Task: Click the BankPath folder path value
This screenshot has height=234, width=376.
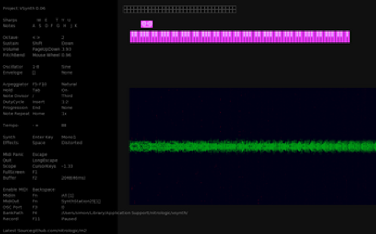Action: pos(125,213)
